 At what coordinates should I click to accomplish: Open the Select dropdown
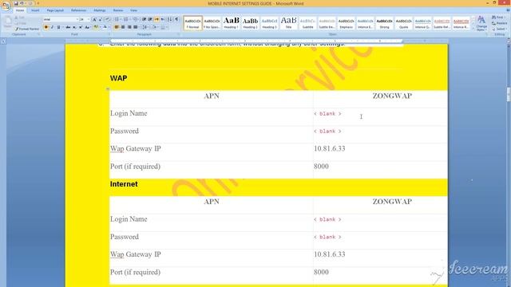(499, 29)
